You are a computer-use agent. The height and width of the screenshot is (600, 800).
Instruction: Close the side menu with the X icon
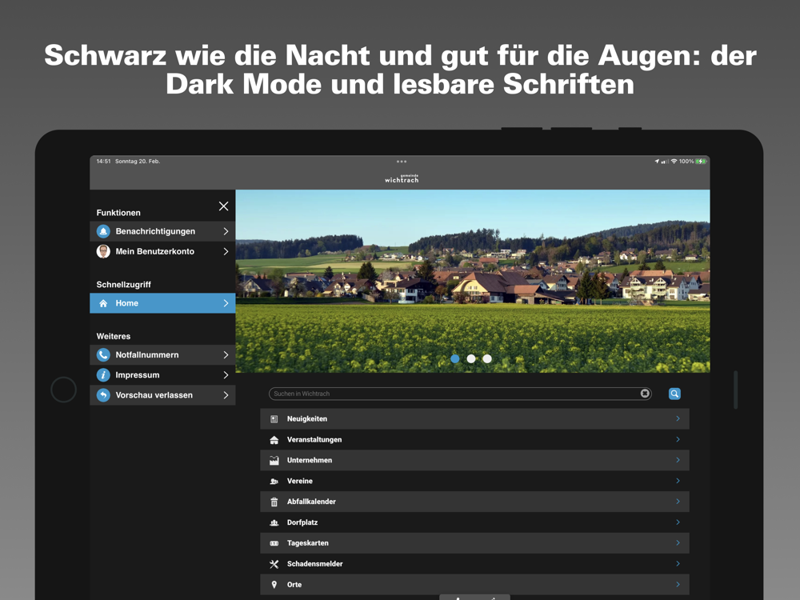223,206
